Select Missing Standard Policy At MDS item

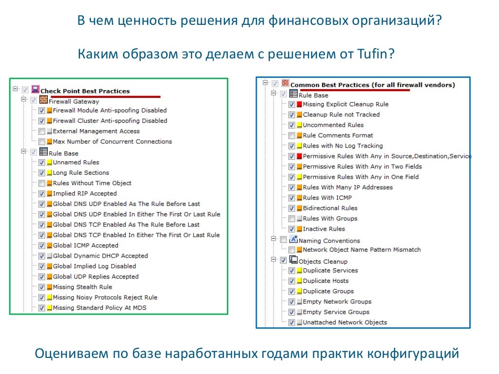pyautogui.click(x=99, y=308)
